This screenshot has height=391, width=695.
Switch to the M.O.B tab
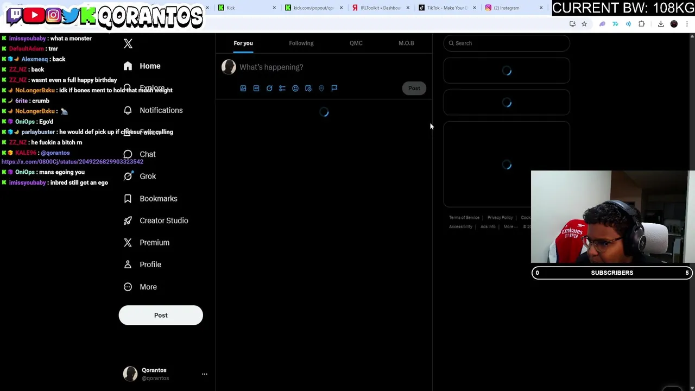tap(406, 43)
